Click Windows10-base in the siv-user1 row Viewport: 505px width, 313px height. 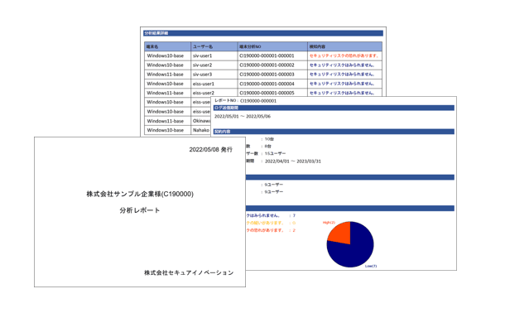pos(166,55)
